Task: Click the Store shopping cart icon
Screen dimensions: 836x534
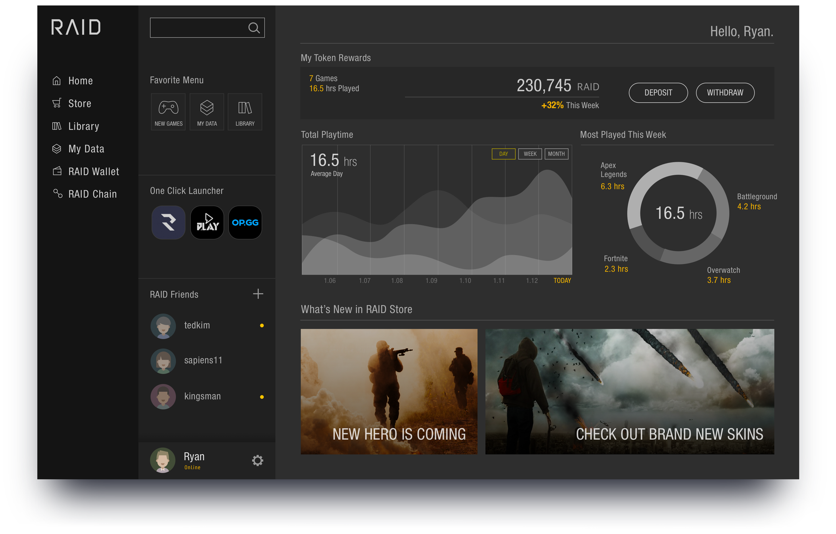Action: pyautogui.click(x=56, y=103)
